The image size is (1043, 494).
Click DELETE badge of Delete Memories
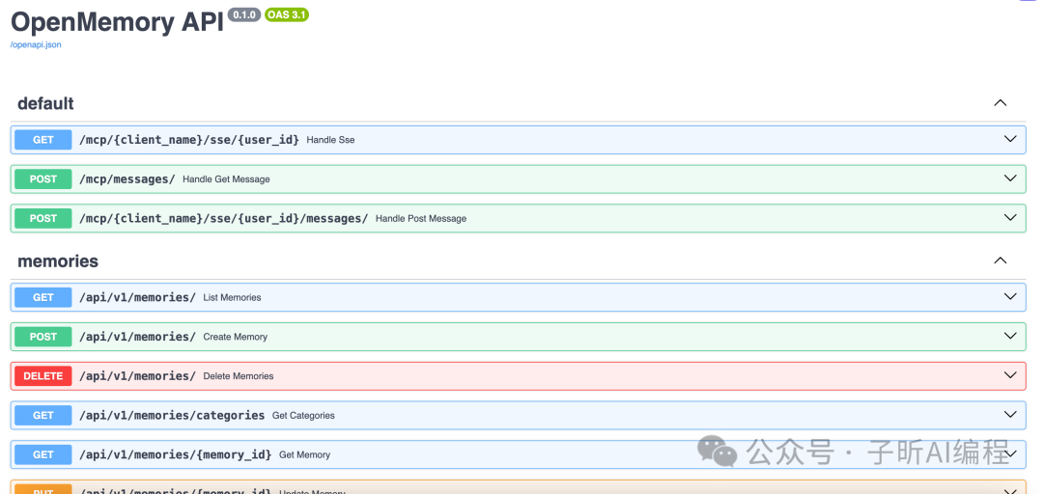point(43,375)
